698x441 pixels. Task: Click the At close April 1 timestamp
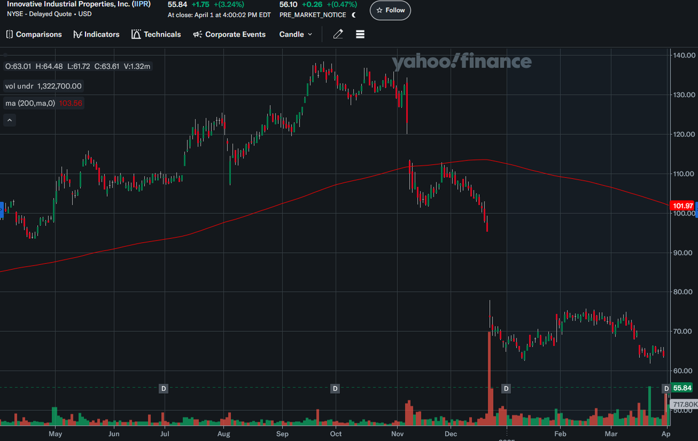[219, 15]
